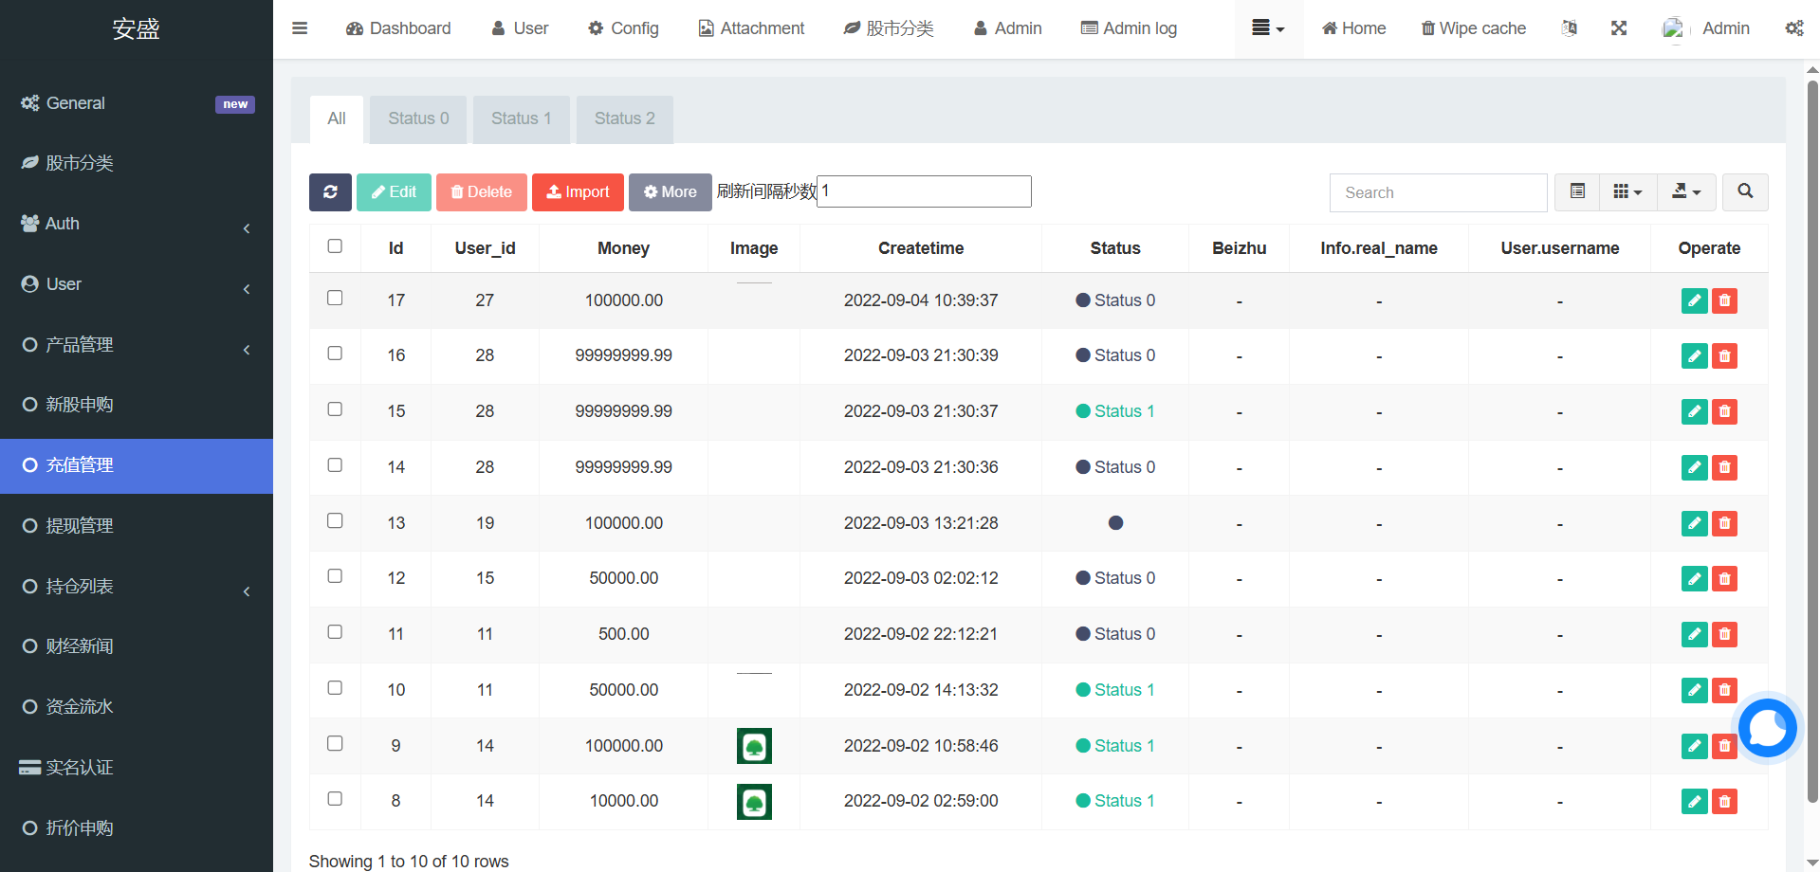The height and width of the screenshot is (872, 1820).
Task: Click the sidebar hamburger menu icon
Action: click(300, 28)
